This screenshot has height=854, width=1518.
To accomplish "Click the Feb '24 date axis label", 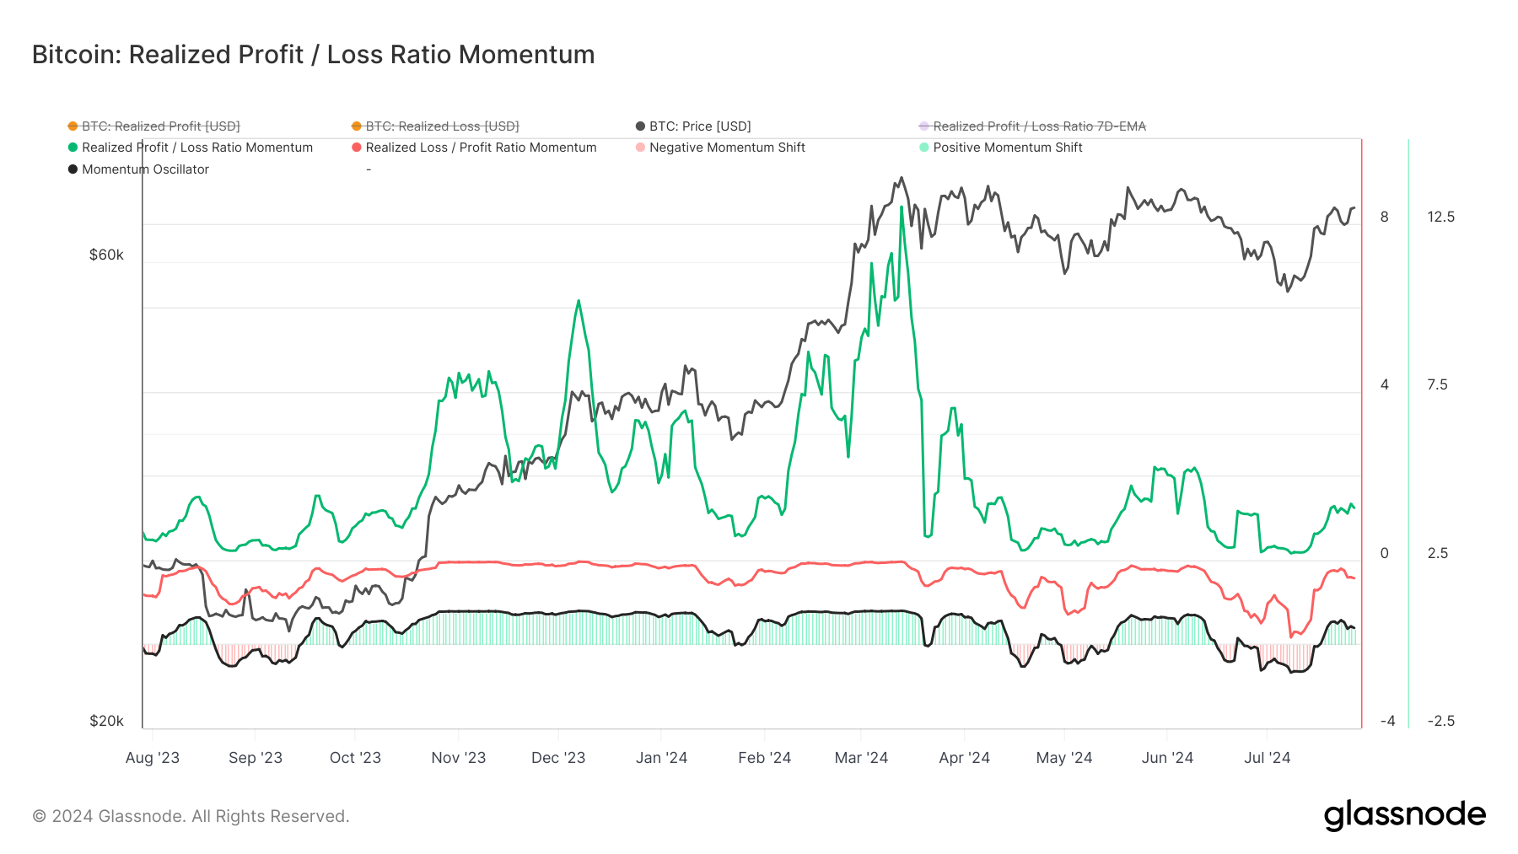I will [x=765, y=758].
